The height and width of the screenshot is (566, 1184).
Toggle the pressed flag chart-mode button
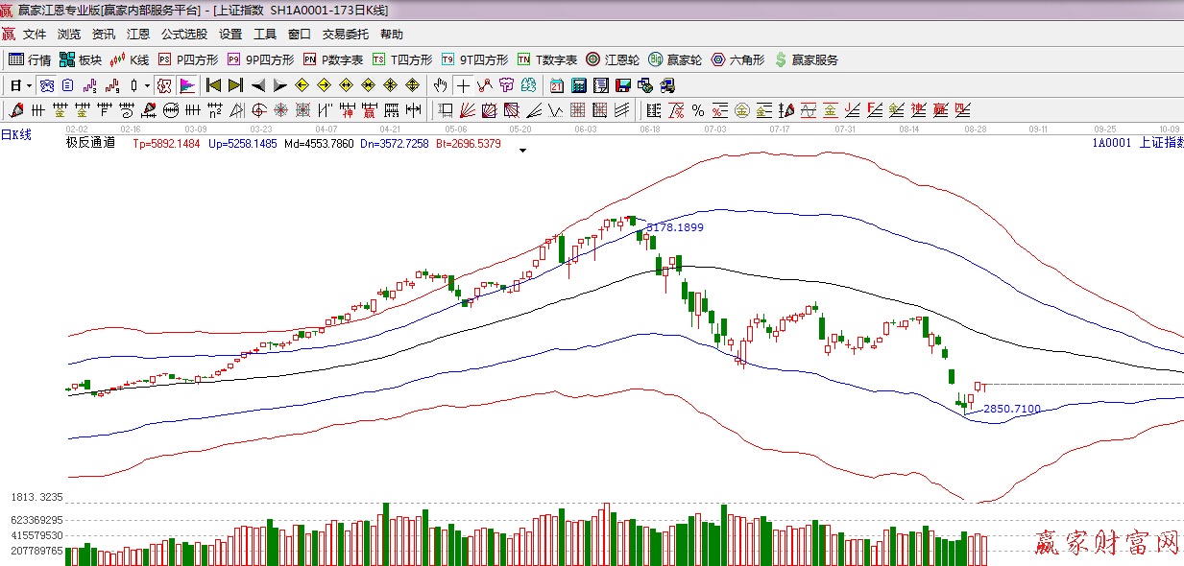tap(186, 85)
